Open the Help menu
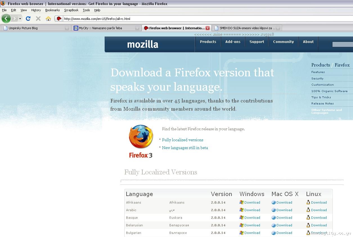 click(x=97, y=10)
